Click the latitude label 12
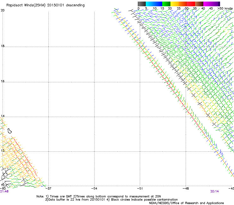 pyautogui.click(x=3, y=150)
